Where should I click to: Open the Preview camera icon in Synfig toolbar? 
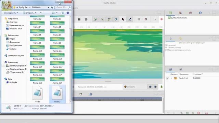coord(86,19)
